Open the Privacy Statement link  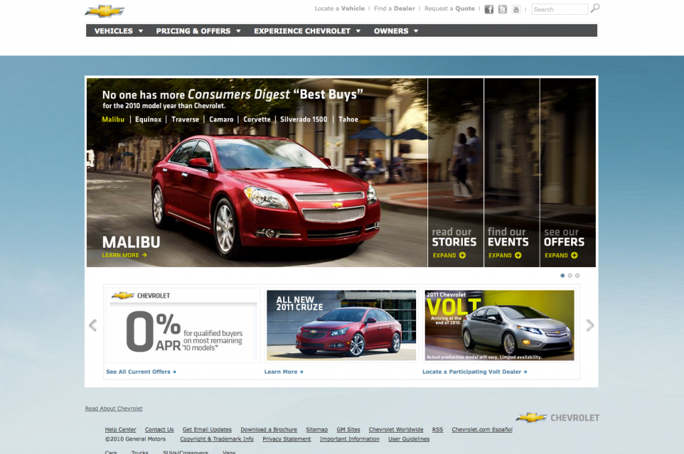(x=287, y=439)
